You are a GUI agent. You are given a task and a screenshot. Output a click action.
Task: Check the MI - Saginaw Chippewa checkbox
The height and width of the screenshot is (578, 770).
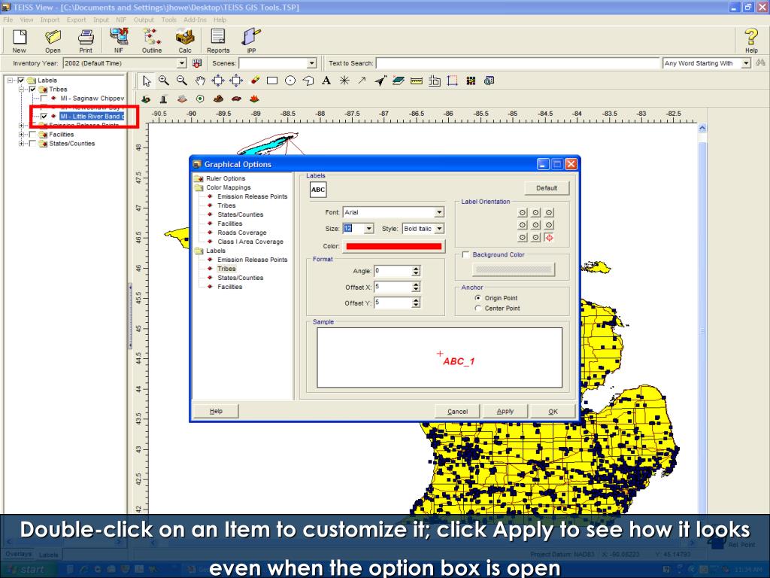(44, 99)
